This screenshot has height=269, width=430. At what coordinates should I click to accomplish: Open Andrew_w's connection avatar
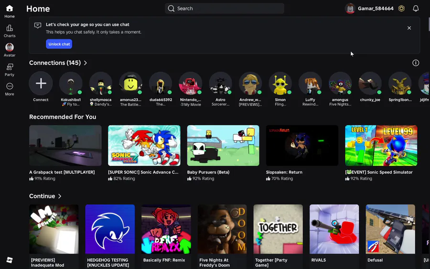coord(250,83)
